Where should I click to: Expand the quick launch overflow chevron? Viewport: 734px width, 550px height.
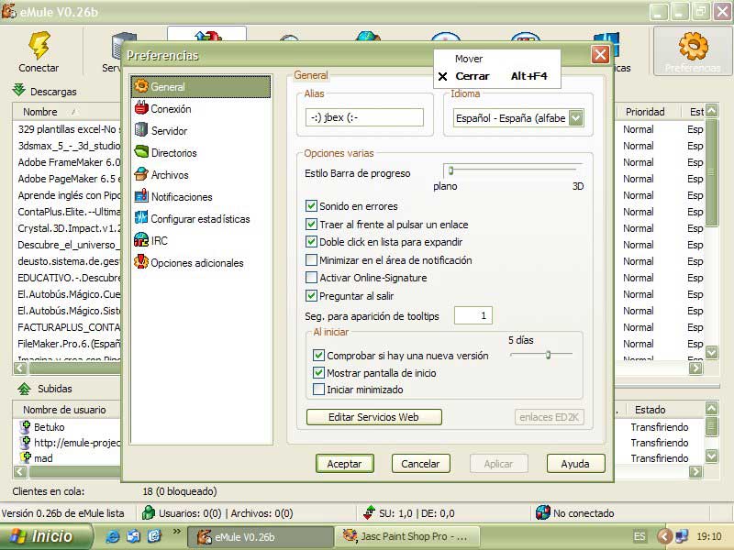[x=176, y=532]
